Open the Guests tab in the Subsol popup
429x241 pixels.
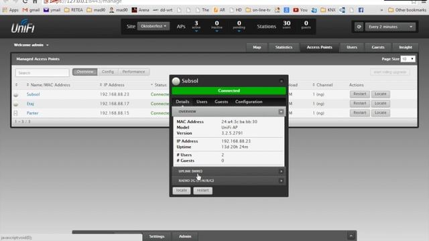(221, 102)
